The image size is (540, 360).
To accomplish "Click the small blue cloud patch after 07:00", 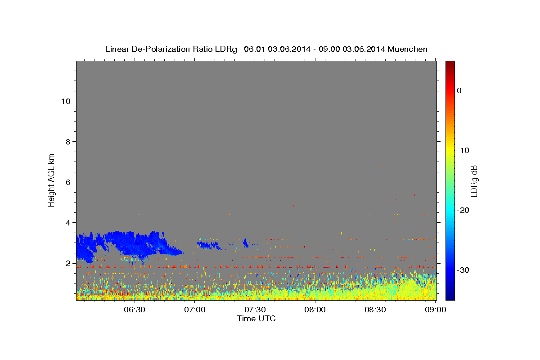I will [208, 245].
